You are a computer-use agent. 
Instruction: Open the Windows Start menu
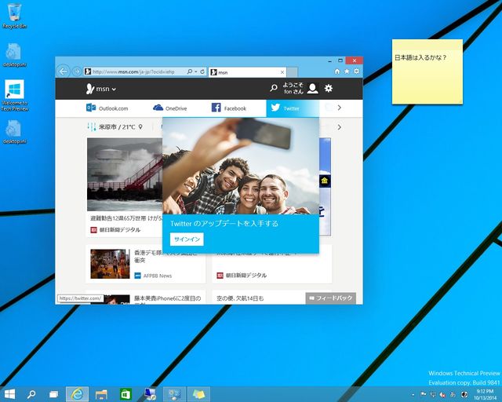9,394
